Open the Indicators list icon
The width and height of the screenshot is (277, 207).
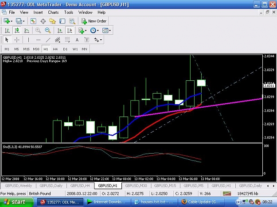coord(81,30)
